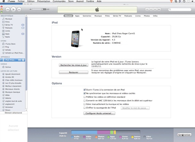
Task: Select the Livres tab
Action: [138, 16]
